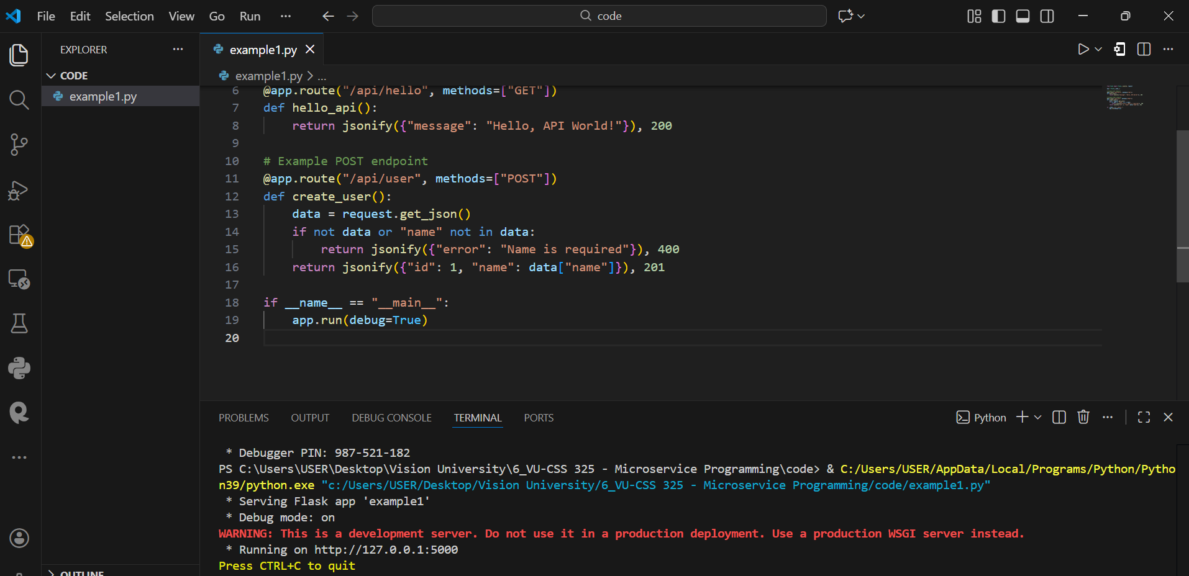
Task: Run the Python file with play button
Action: (x=1083, y=50)
